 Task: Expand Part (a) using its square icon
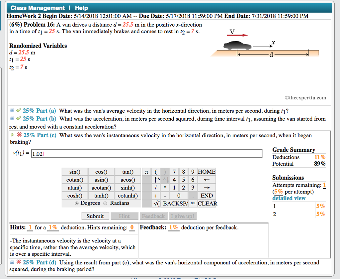(x=12, y=110)
